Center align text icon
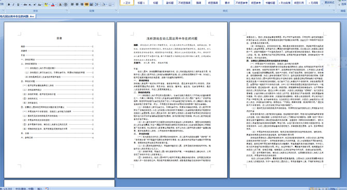The width and height of the screenshot is (347, 190). tap(77, 5)
